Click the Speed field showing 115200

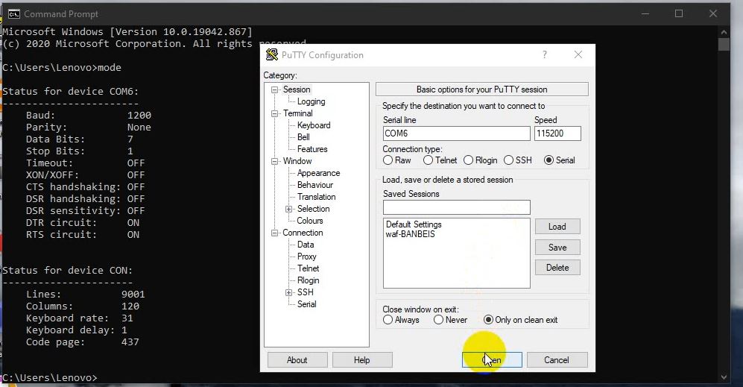[x=557, y=133]
